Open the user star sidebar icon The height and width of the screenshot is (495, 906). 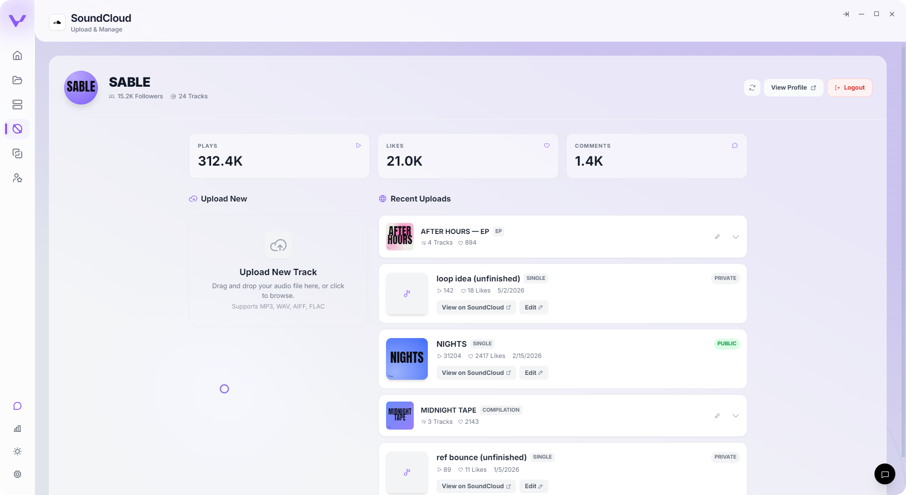click(17, 178)
